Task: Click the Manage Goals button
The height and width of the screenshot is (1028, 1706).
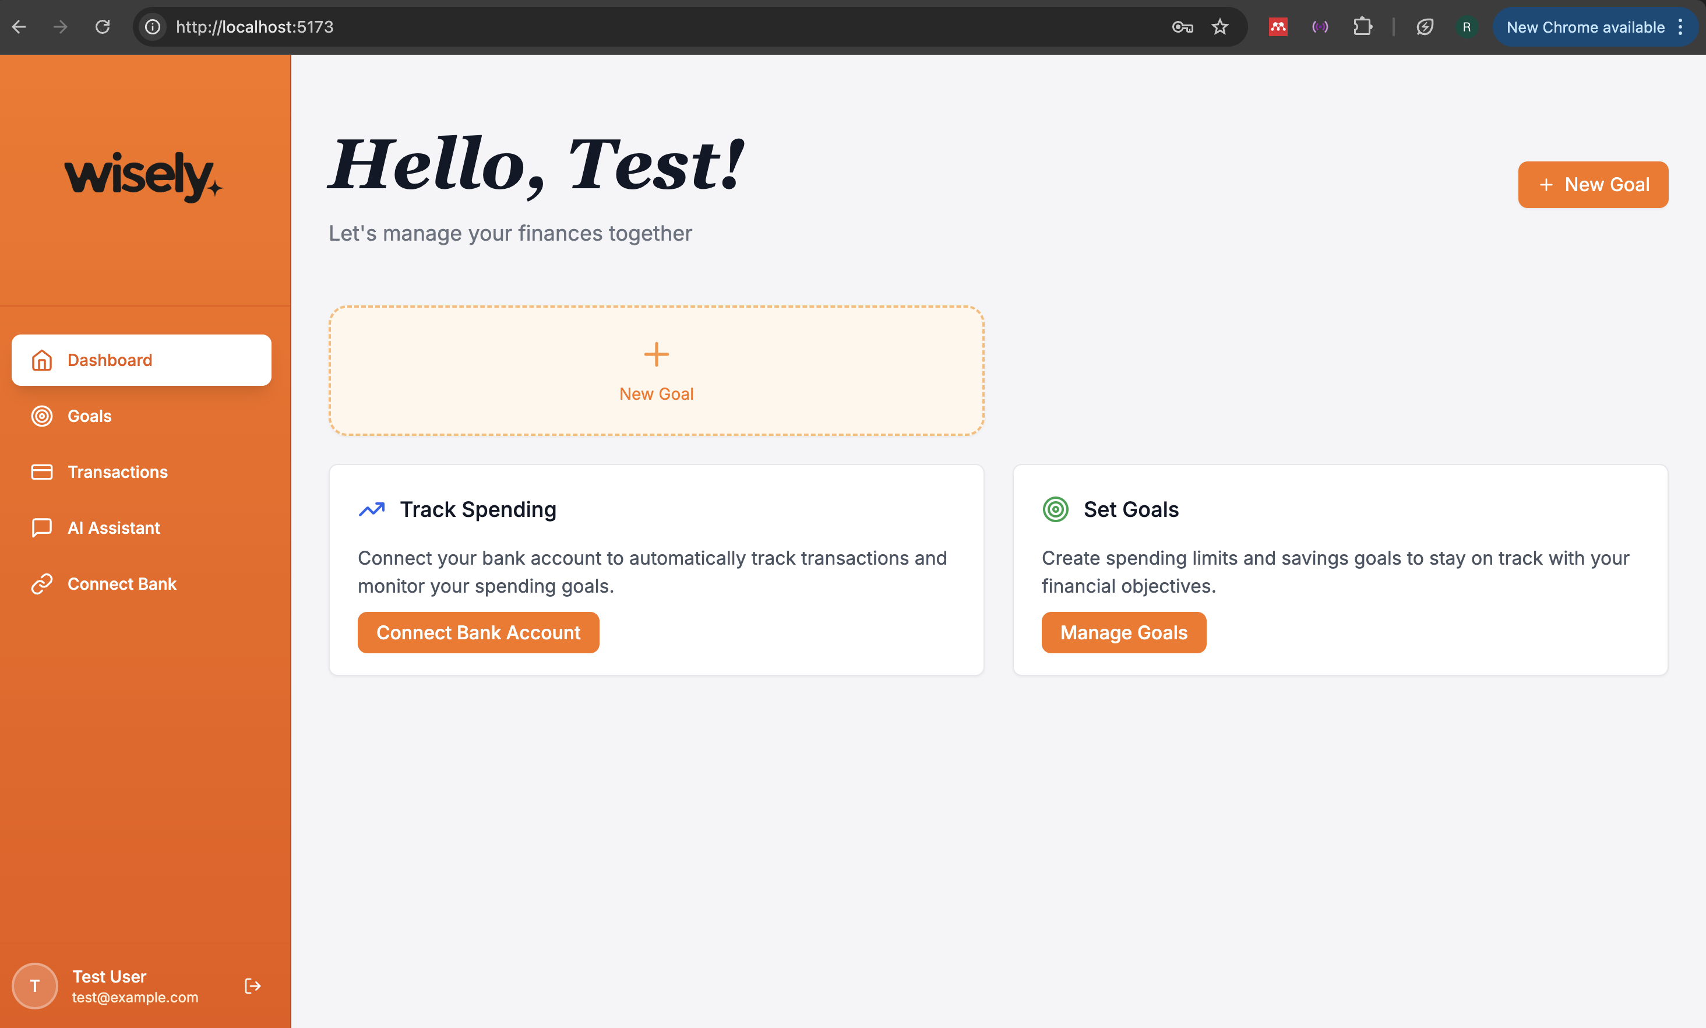Action: (x=1123, y=632)
